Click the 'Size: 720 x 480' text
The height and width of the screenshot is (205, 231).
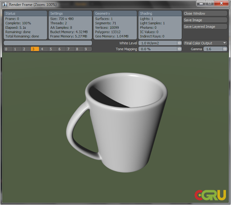62,19
